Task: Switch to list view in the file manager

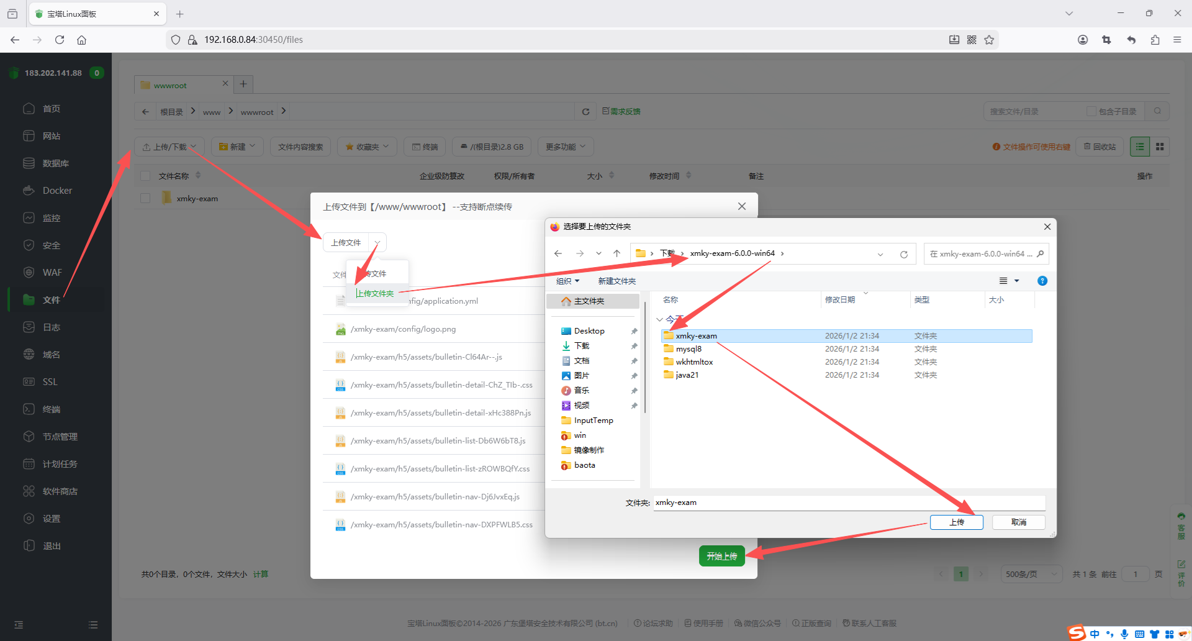Action: pos(1139,147)
